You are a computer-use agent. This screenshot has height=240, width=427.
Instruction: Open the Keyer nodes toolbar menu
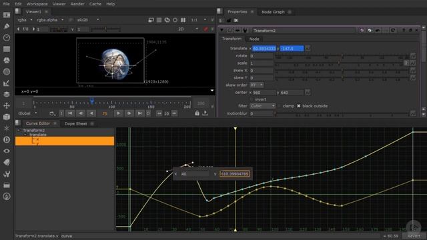7,83
